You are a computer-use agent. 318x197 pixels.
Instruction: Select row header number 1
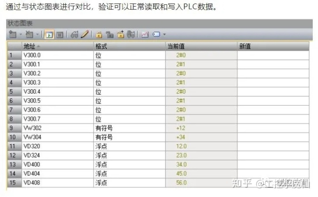click(x=15, y=55)
